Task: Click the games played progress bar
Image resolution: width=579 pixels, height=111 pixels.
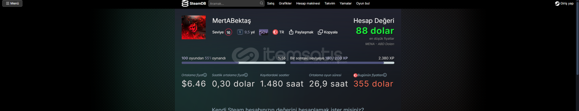Action: click(x=233, y=63)
